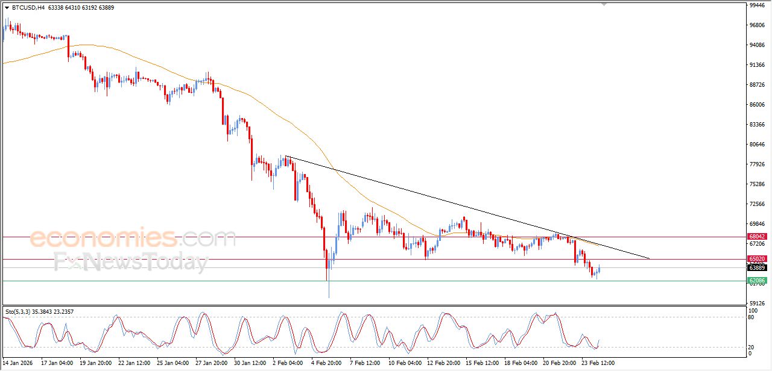Click the 99446 value on price scale
The width and height of the screenshot is (772, 371).
756,5
